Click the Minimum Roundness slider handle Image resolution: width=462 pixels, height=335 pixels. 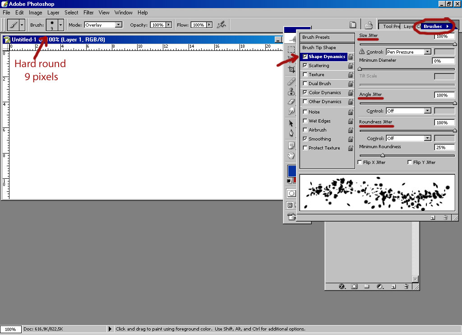click(x=383, y=155)
